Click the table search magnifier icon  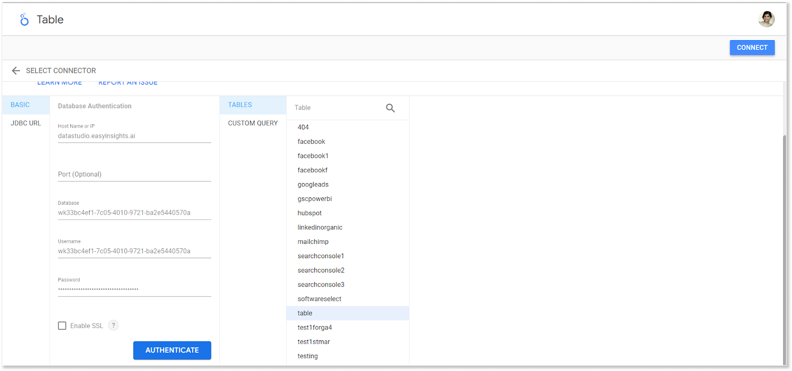pos(390,108)
